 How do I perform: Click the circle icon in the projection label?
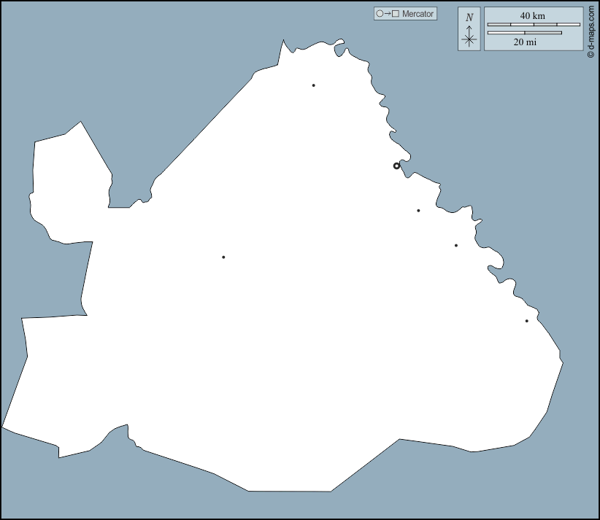tap(380, 14)
